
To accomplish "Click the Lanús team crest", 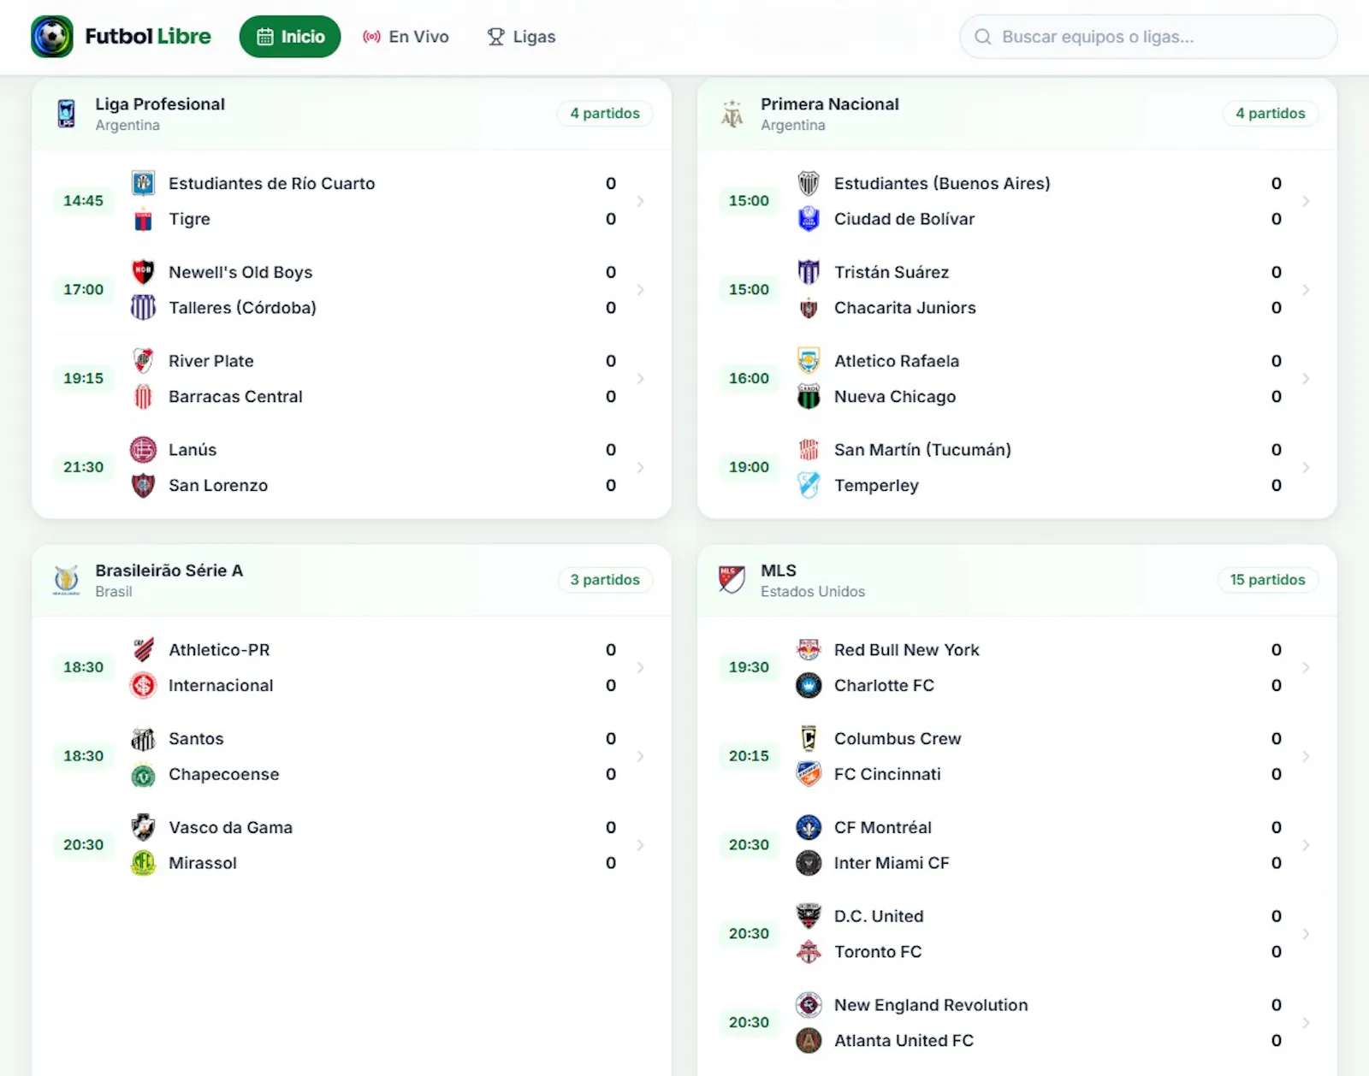I will (143, 450).
